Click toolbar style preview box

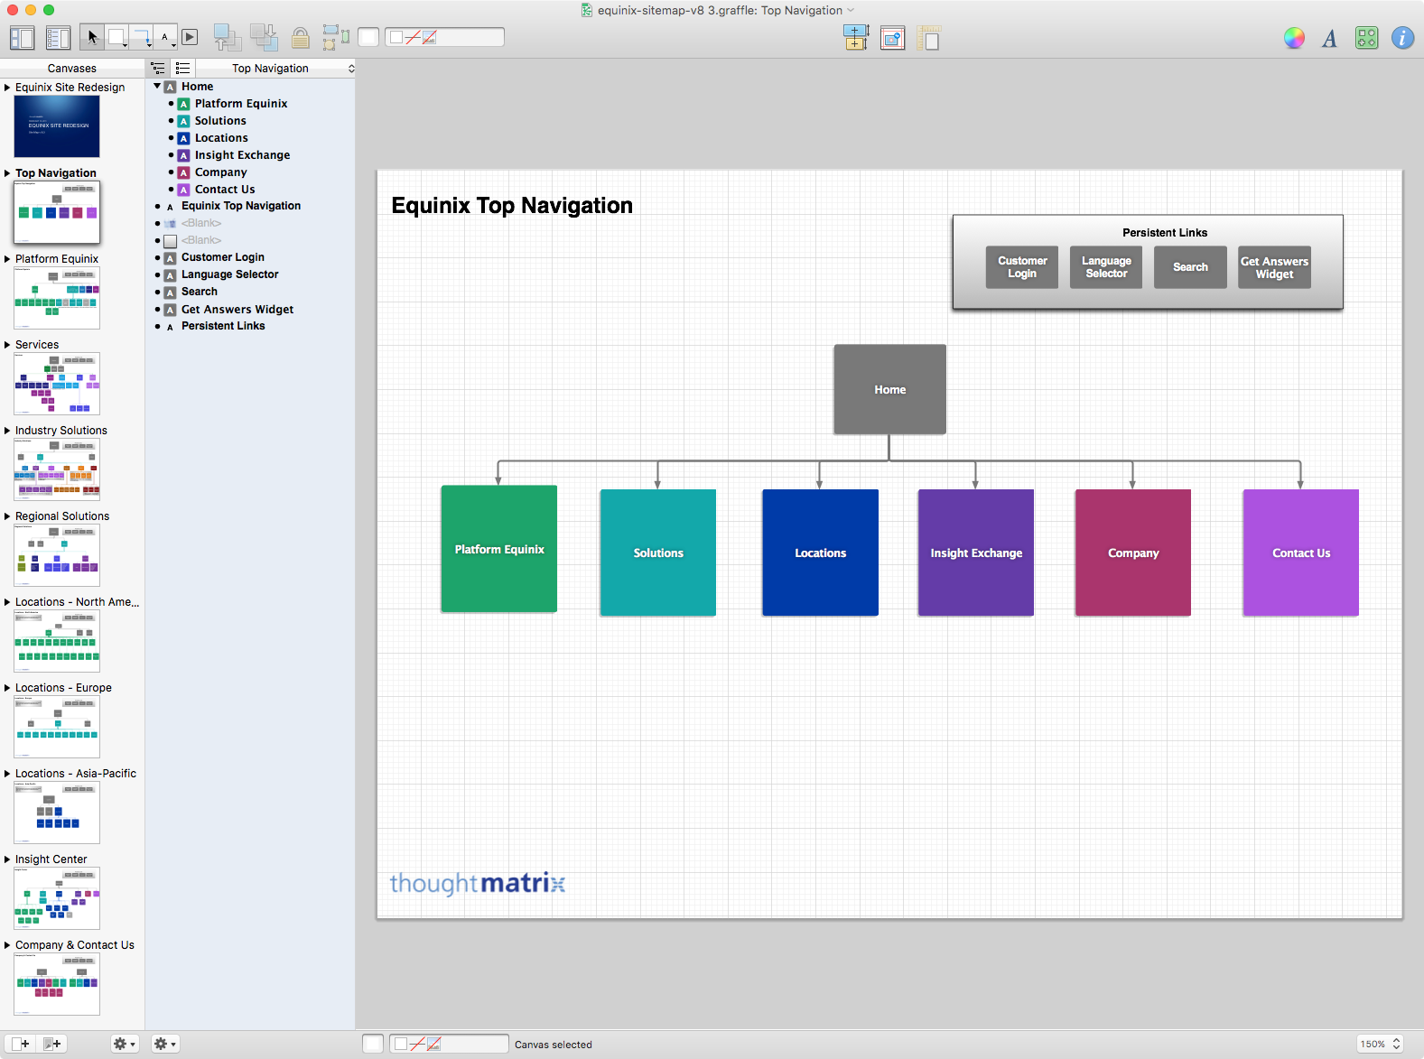point(368,37)
